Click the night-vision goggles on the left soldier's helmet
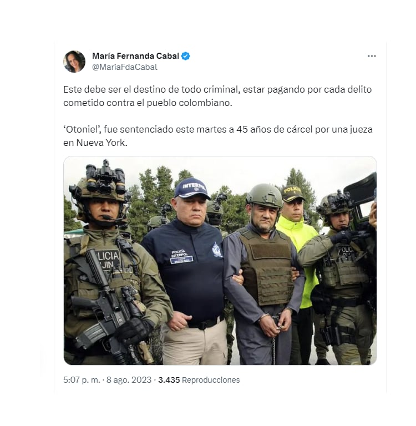Viewport: 416px width, 426px height. (x=105, y=178)
